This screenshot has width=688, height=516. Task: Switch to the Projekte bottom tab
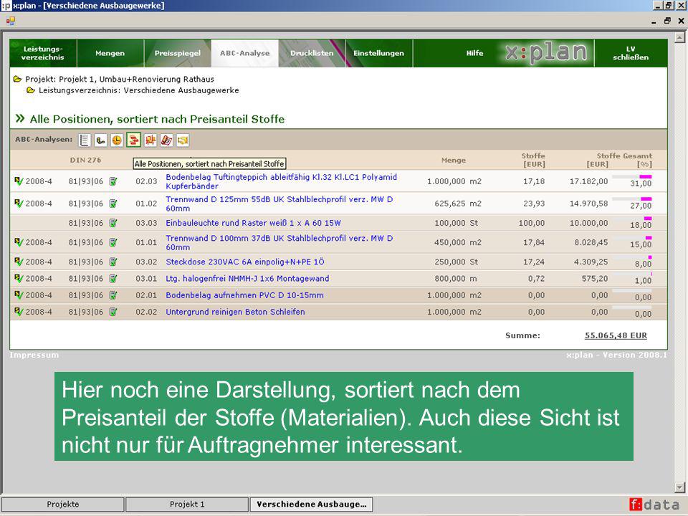(x=63, y=504)
